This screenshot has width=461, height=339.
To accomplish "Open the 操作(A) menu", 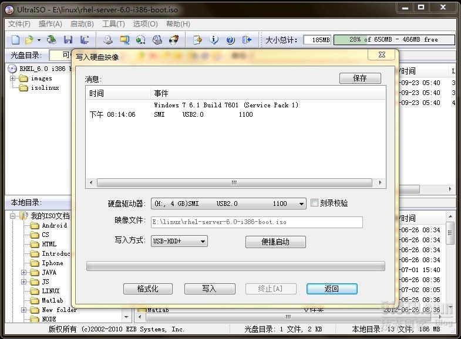I will pyautogui.click(x=51, y=24).
